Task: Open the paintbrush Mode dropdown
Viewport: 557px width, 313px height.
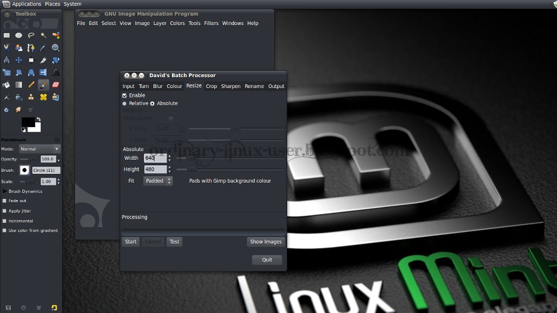Action: [x=39, y=149]
